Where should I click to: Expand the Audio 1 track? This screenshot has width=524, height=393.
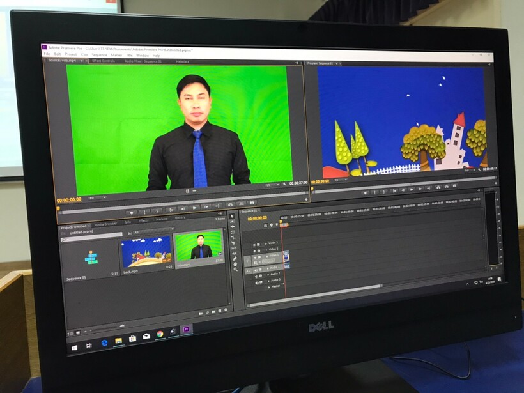[x=268, y=268]
